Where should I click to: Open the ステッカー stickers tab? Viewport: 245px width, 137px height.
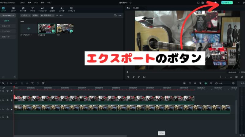(62, 9)
